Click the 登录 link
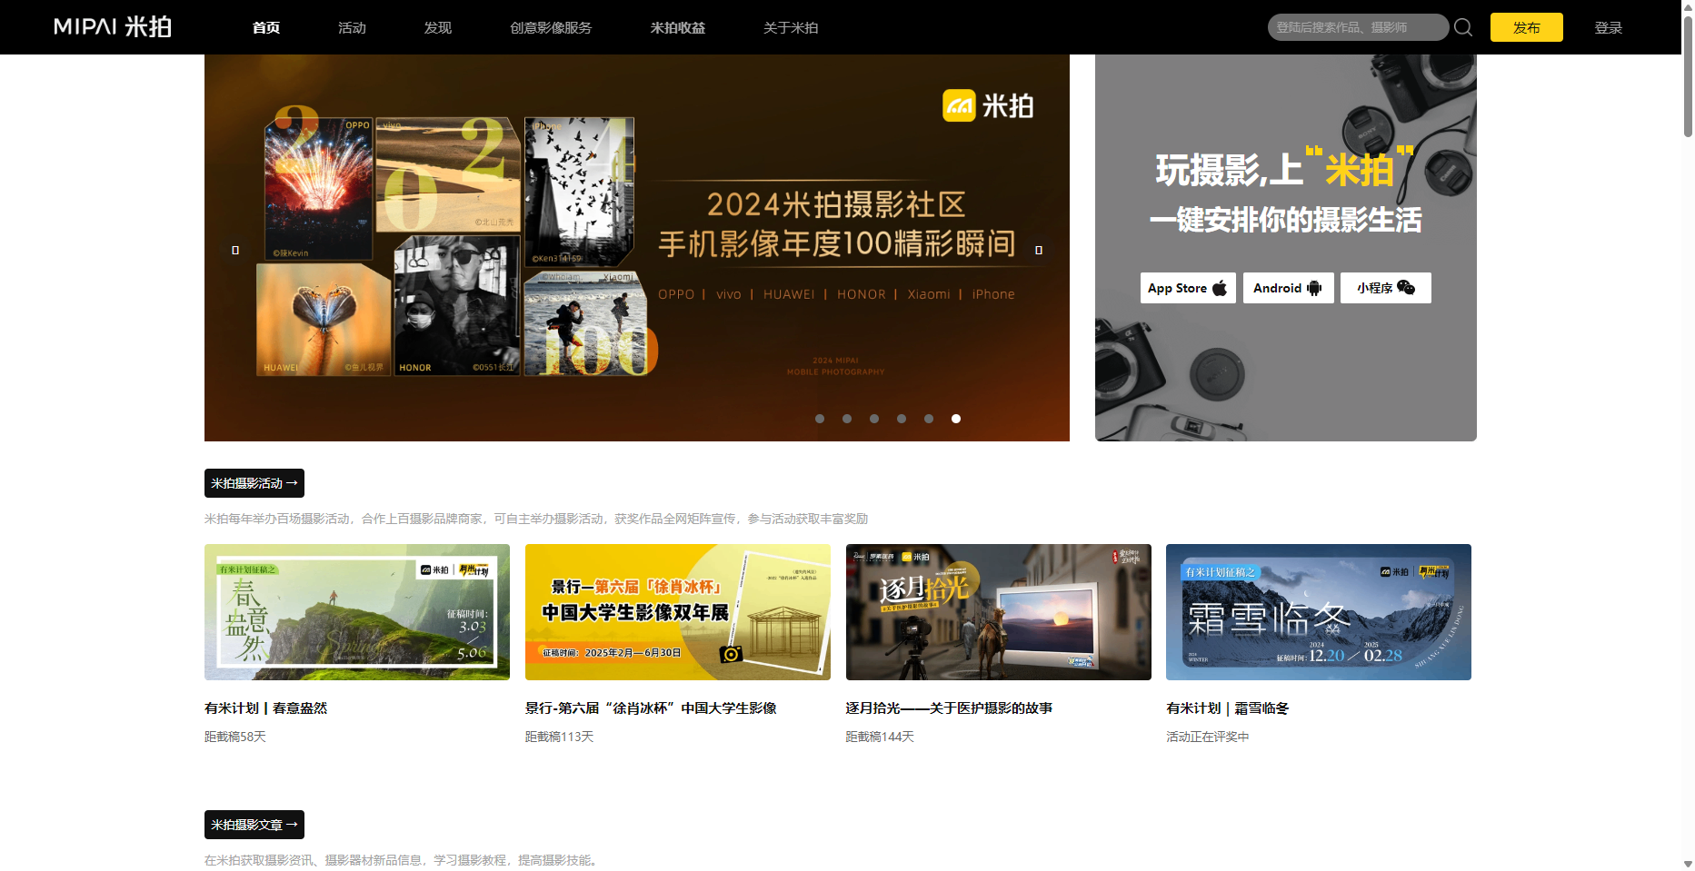 coord(1609,27)
